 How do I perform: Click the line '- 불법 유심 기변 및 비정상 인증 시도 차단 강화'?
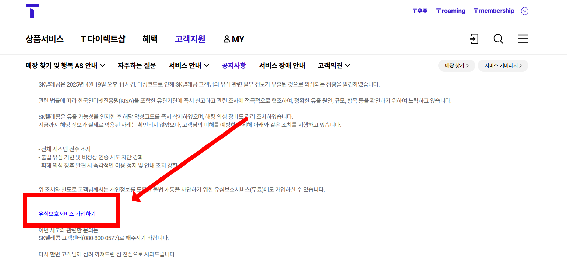click(91, 157)
